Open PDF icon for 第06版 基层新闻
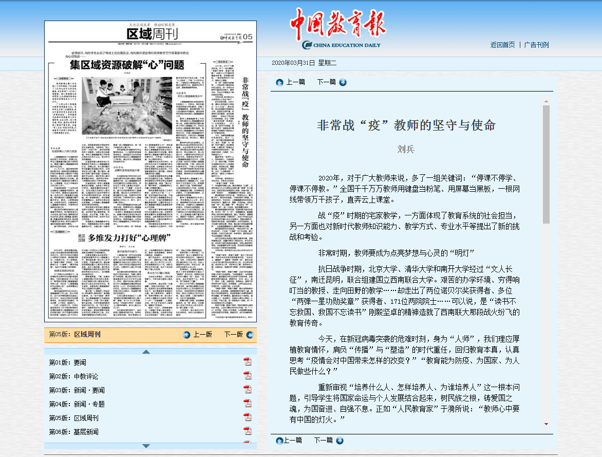 tap(248, 431)
